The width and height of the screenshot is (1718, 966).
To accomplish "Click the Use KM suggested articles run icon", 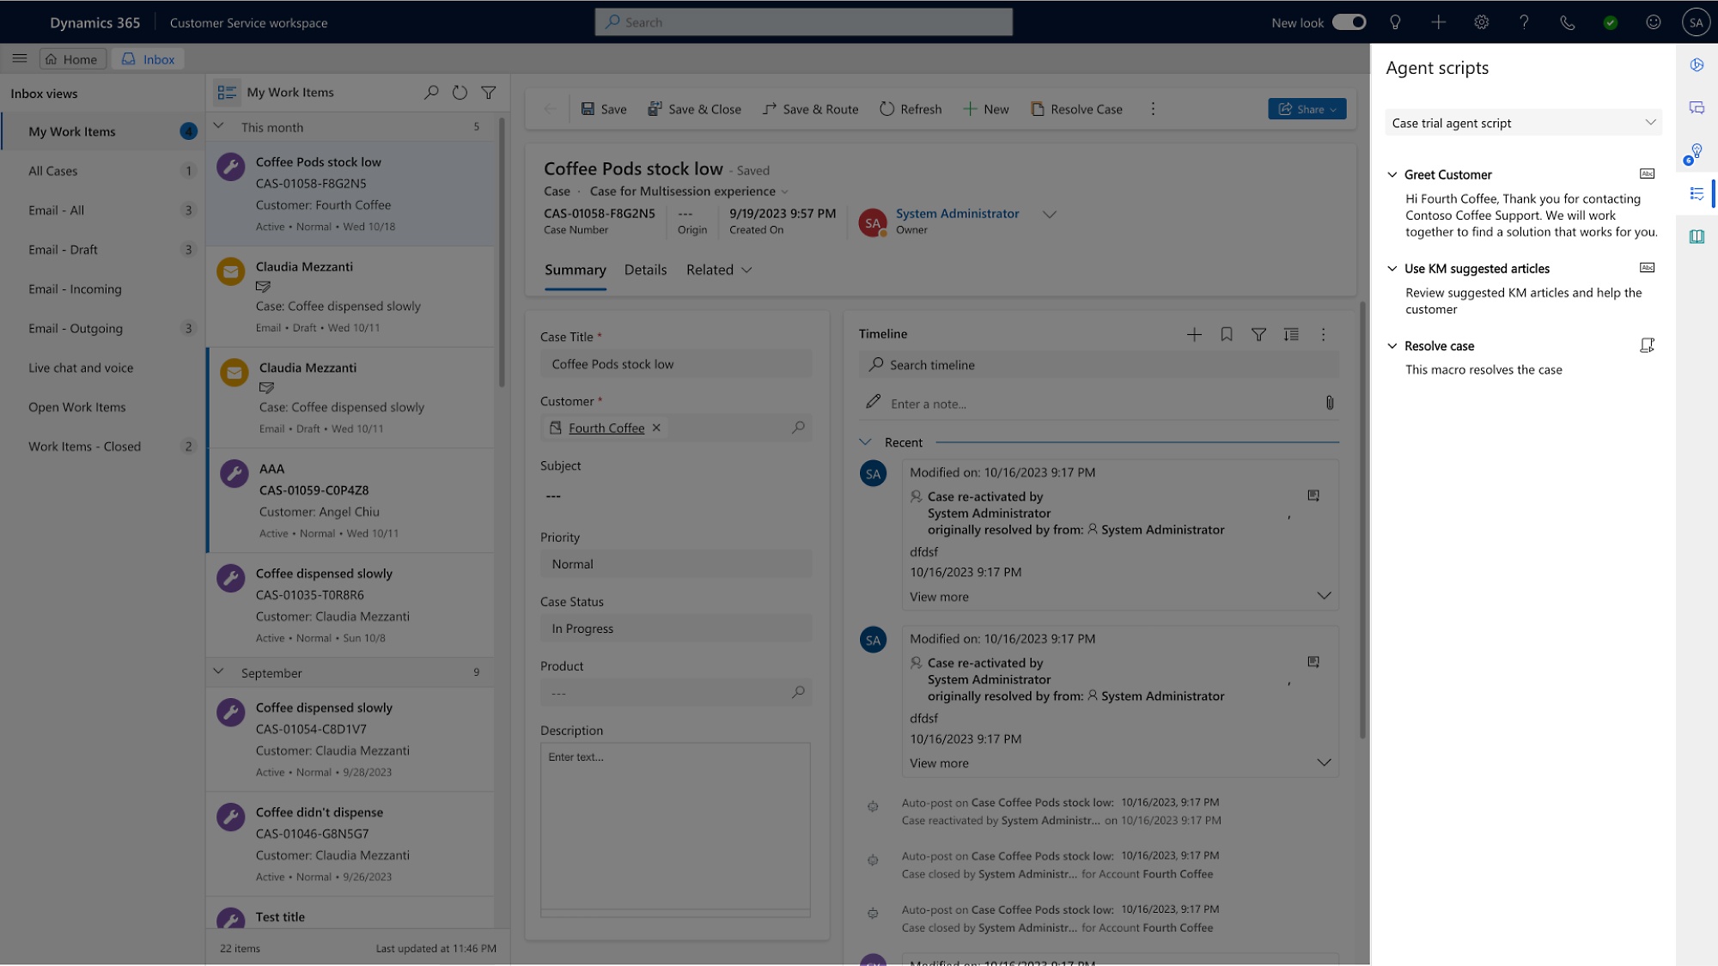I will [1648, 268].
